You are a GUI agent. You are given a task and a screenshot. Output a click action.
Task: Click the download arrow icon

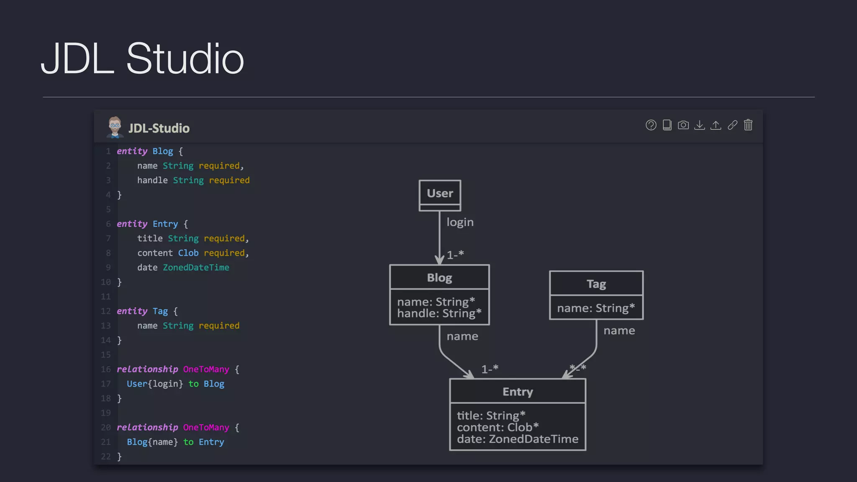[x=700, y=125]
